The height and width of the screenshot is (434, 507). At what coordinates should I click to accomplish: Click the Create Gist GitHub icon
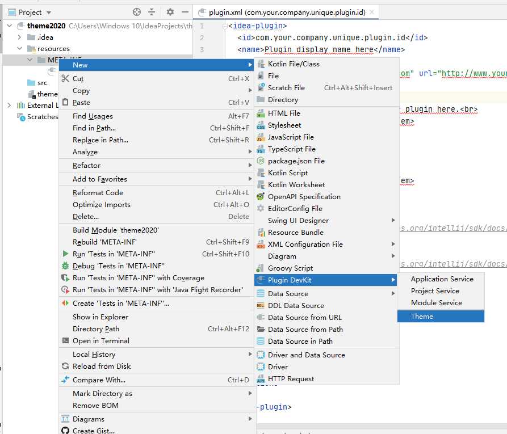click(65, 431)
